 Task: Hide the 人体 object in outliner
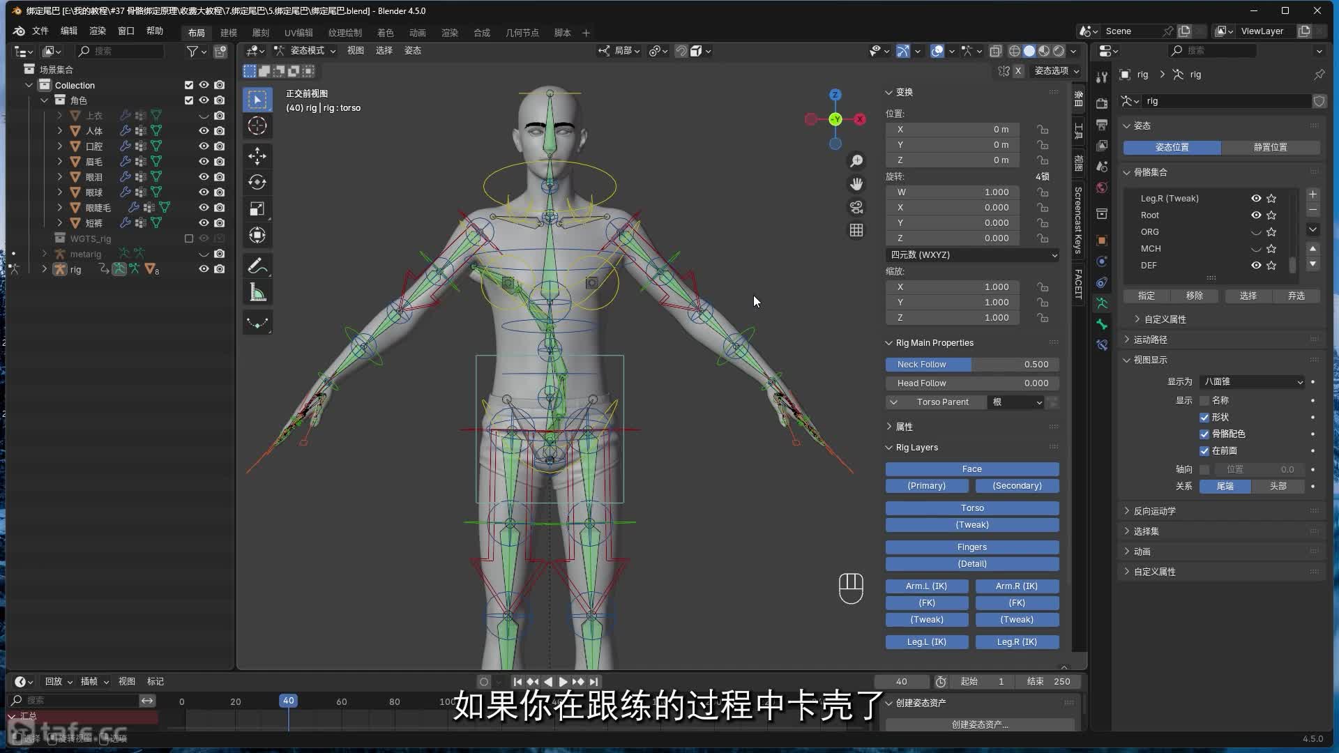(x=204, y=131)
